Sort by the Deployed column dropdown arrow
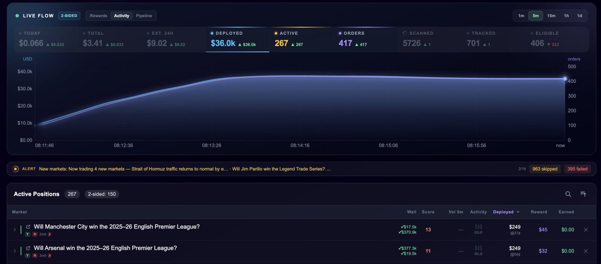Viewport: 601px width, 264px height. [518, 212]
